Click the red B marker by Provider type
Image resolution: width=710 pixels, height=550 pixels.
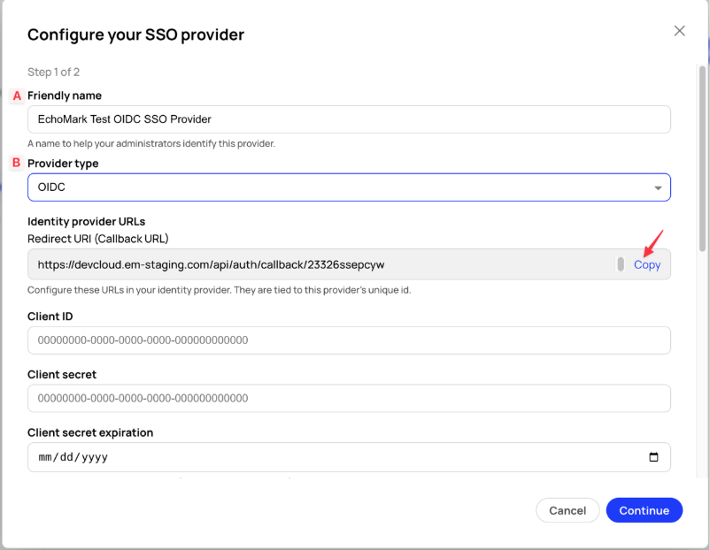(16, 163)
